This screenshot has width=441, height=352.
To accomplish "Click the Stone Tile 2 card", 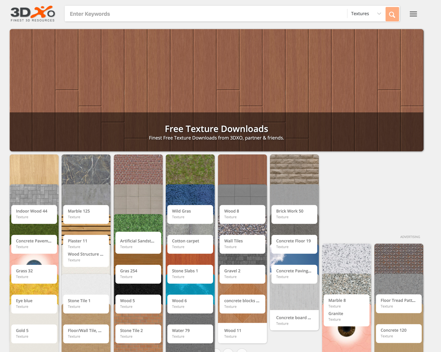I will click(x=138, y=333).
